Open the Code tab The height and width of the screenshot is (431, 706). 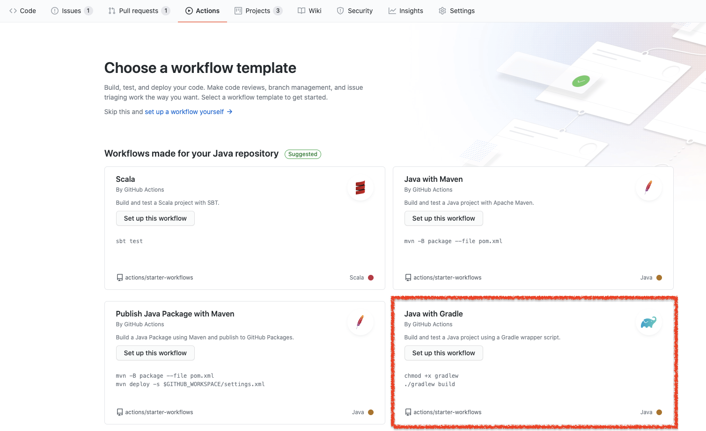click(22, 11)
